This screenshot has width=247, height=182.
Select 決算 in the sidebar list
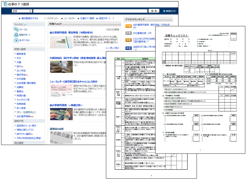click(19, 62)
